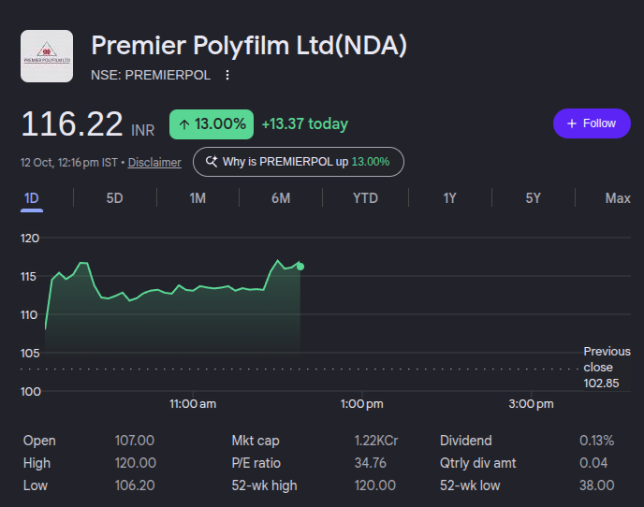This screenshot has width=644, height=507.
Task: Click the Premier Polyfilm company logo
Action: tap(47, 56)
